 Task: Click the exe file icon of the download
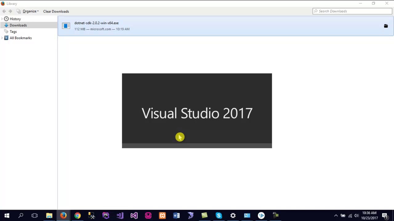click(66, 26)
